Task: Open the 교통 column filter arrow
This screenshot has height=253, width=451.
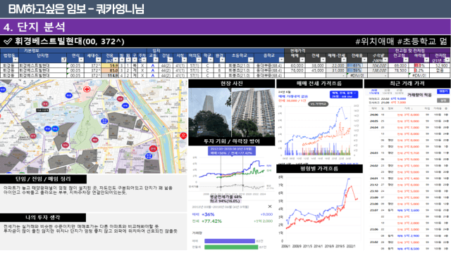Action: tap(156, 60)
